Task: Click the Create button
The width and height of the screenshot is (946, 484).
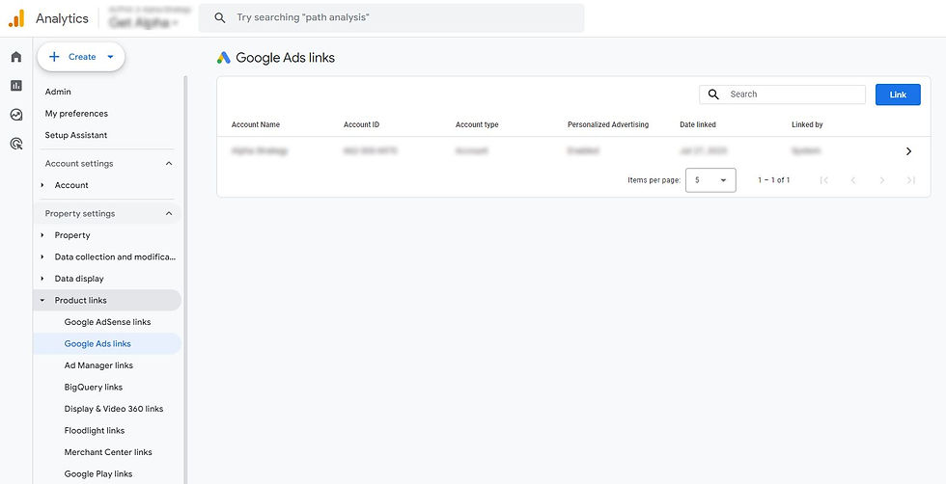Action: point(81,57)
